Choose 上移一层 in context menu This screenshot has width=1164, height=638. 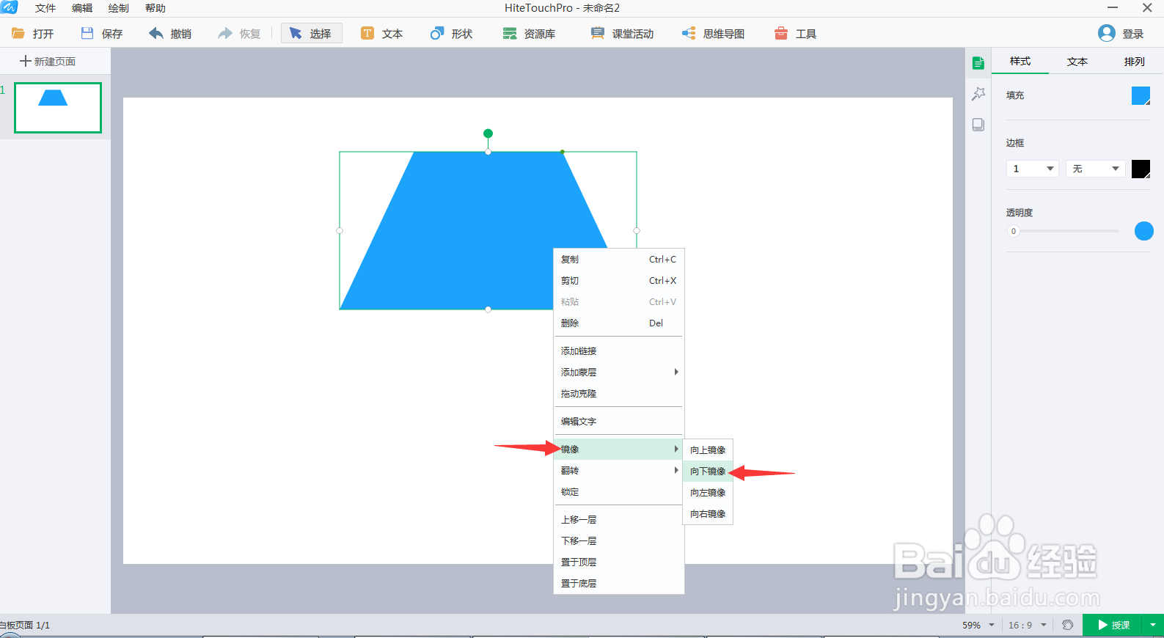pos(618,519)
